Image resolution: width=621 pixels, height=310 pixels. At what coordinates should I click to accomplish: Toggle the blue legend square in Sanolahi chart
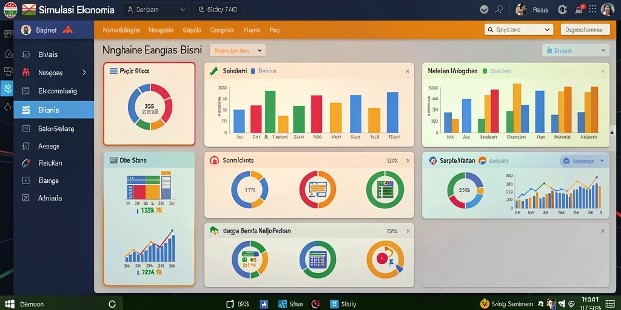pyautogui.click(x=253, y=71)
